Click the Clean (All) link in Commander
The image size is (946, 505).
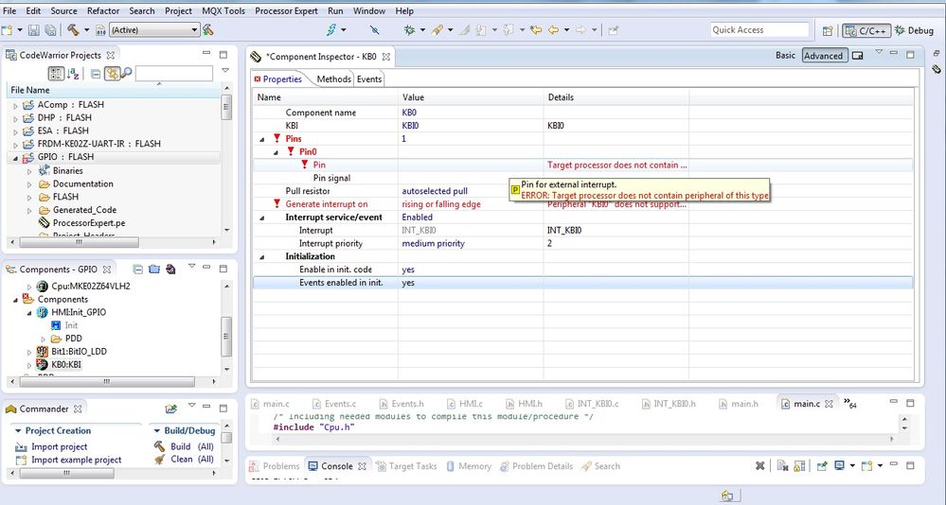click(x=192, y=460)
